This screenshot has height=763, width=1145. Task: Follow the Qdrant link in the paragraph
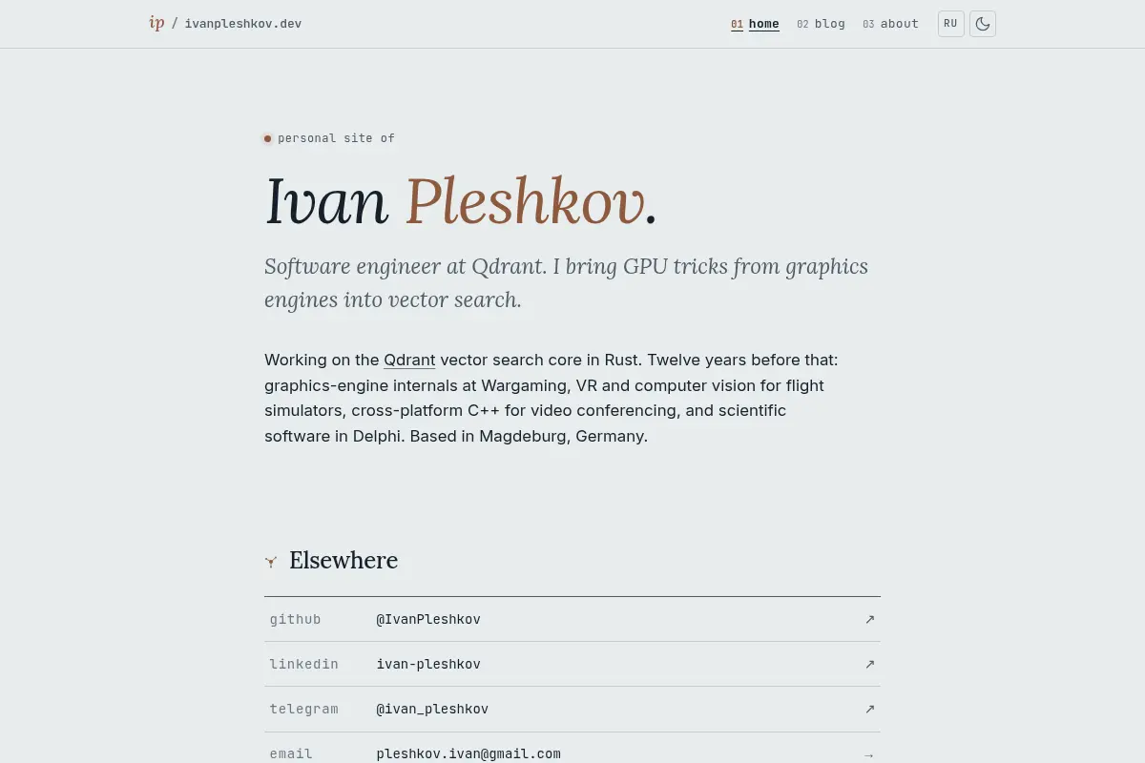pos(409,361)
